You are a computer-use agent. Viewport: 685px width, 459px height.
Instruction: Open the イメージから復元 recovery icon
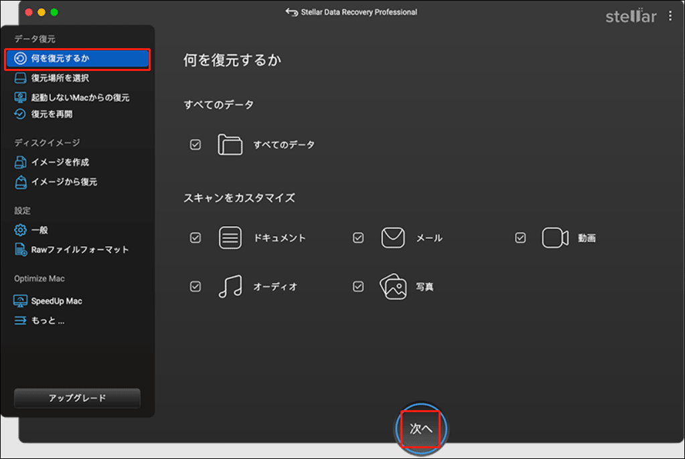22,181
